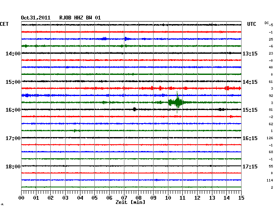Click the minute axis tick label "10"

coord(168,198)
